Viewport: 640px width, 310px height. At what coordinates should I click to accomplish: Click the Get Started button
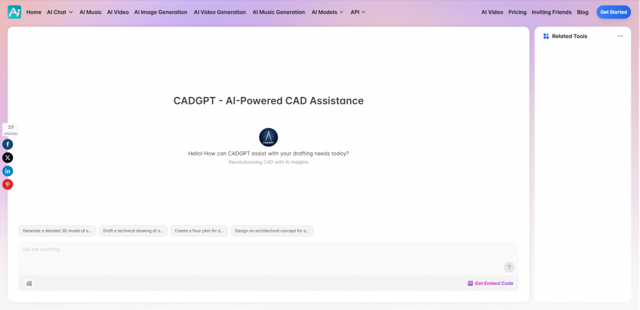(x=614, y=12)
